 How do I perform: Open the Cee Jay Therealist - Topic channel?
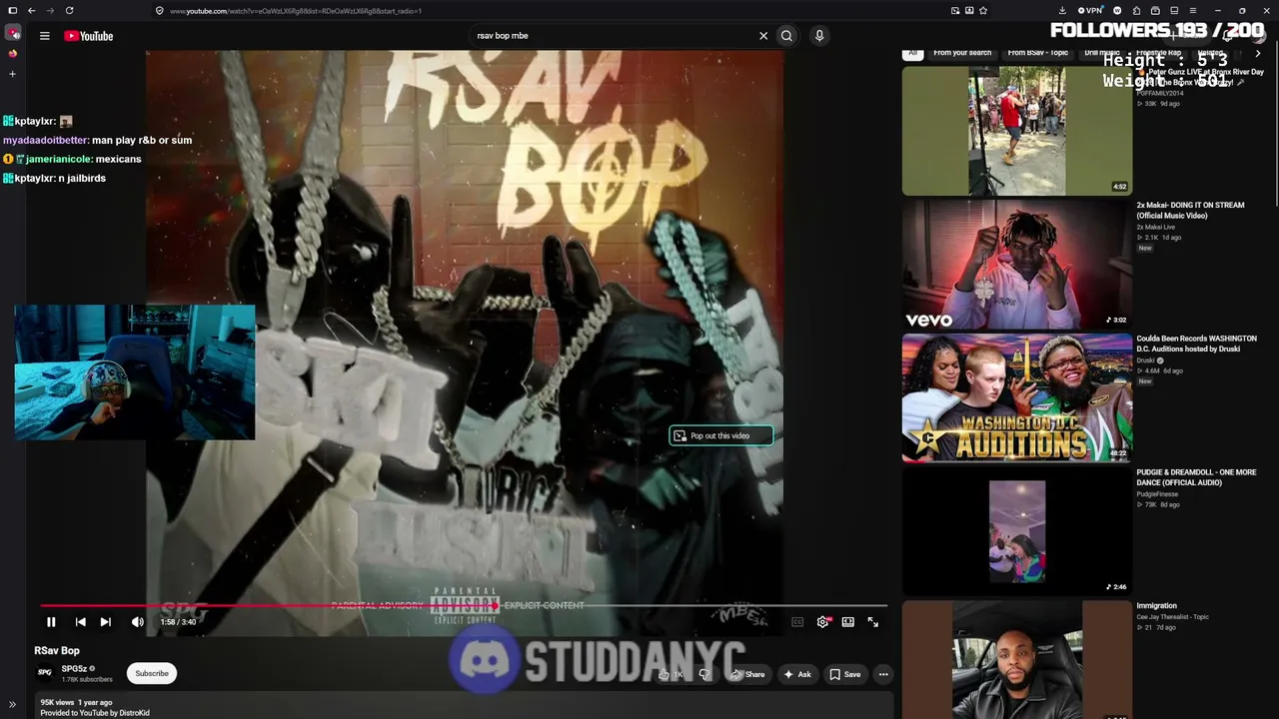(1173, 617)
